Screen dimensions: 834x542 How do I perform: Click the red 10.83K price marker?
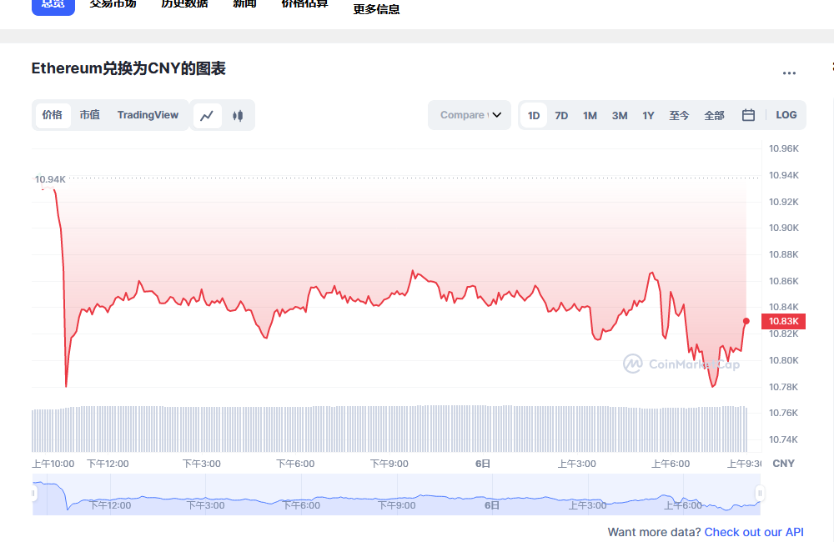(x=784, y=321)
